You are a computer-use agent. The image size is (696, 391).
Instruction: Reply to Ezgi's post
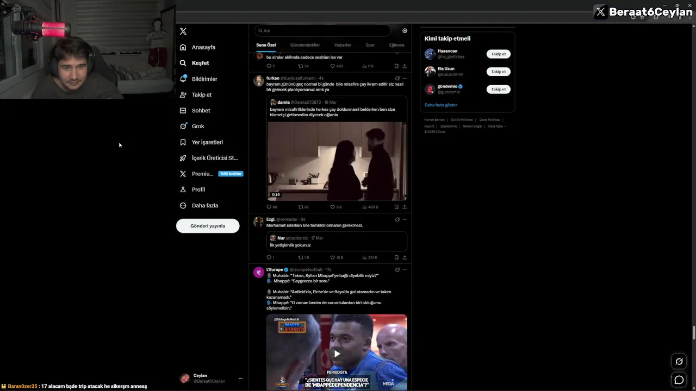pos(270,257)
